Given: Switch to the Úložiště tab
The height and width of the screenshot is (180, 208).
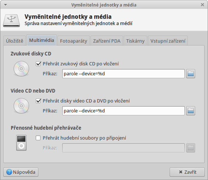Looking at the screenshot, I should coord(15,41).
